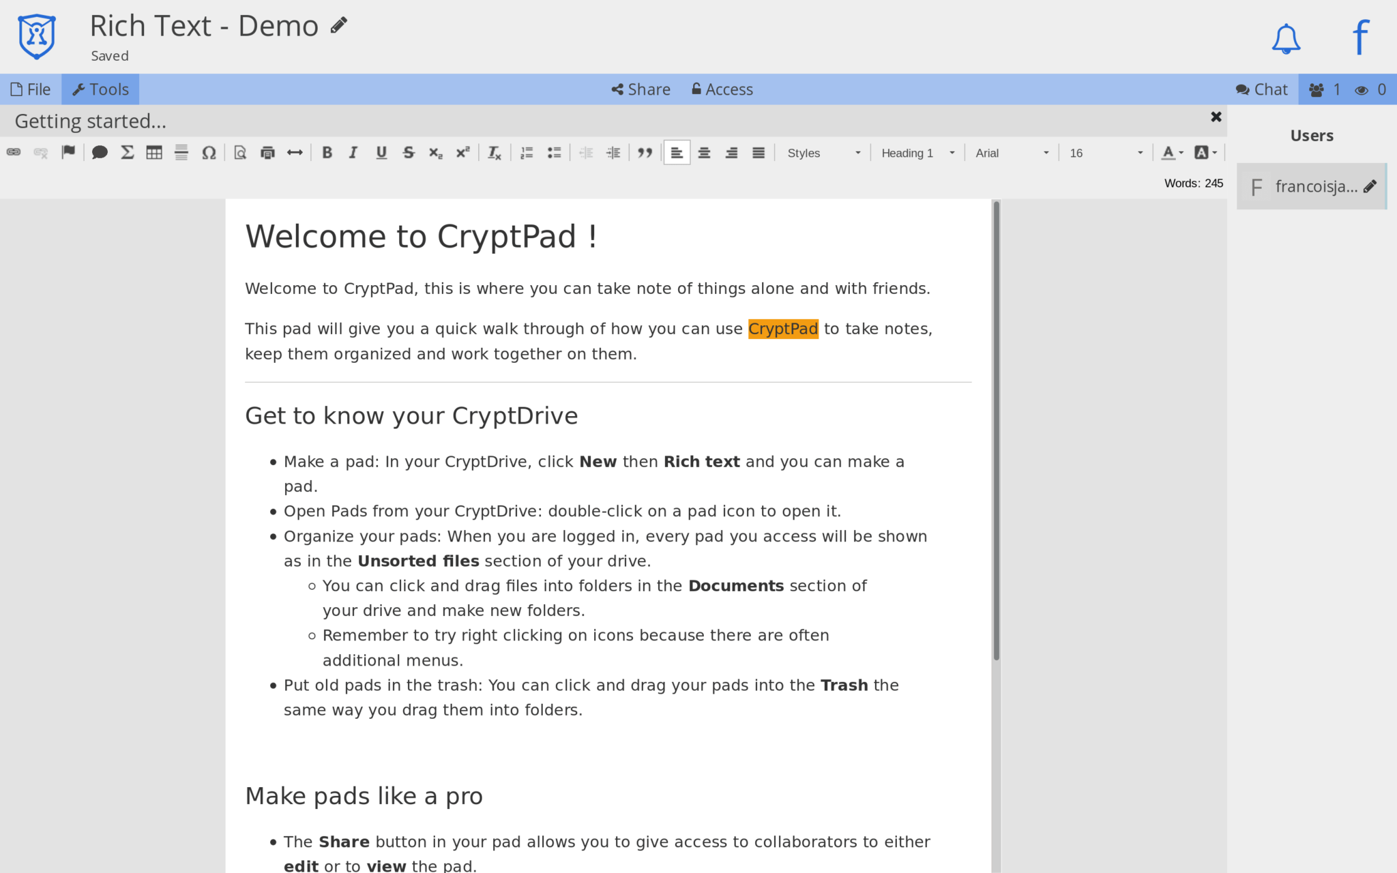Apply strikethrough formatting to text

pyautogui.click(x=408, y=152)
